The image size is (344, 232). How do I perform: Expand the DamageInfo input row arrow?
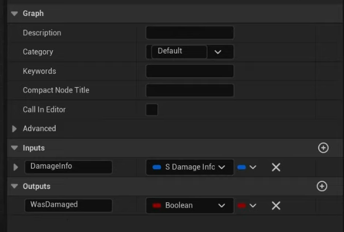pyautogui.click(x=15, y=167)
